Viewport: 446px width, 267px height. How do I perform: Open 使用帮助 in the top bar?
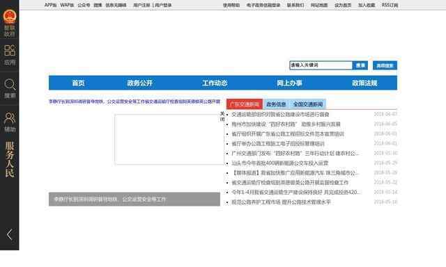(231, 5)
